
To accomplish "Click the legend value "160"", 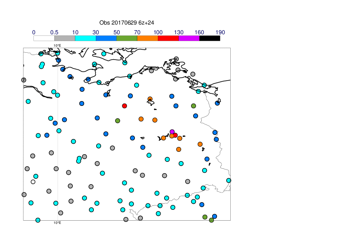I will coord(199,33).
